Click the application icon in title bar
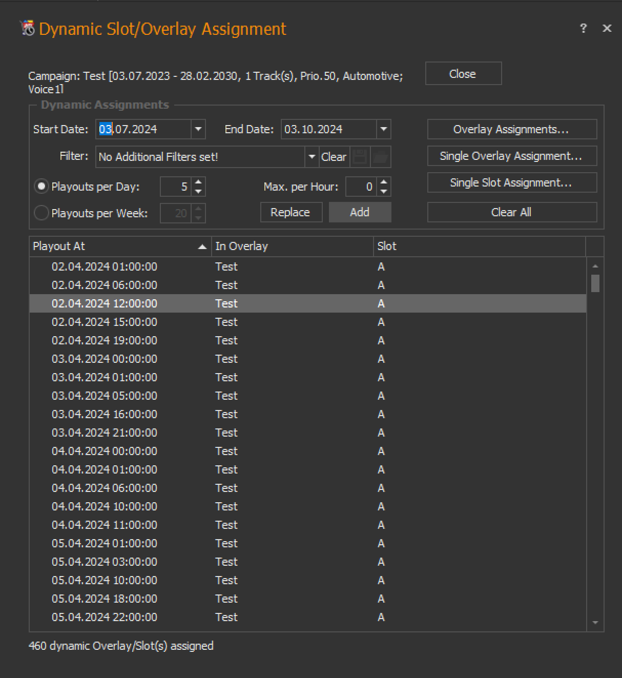Screen dimensions: 622x678 [x=28, y=28]
